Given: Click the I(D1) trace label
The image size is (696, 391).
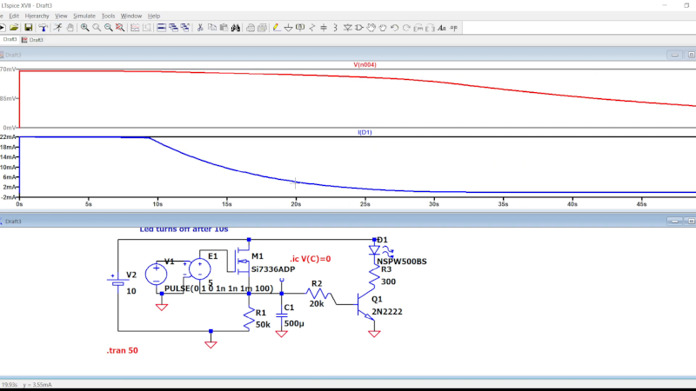Looking at the screenshot, I should [x=365, y=132].
